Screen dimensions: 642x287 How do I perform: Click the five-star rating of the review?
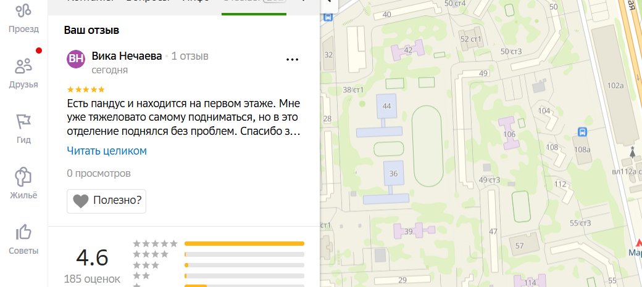[86, 89]
